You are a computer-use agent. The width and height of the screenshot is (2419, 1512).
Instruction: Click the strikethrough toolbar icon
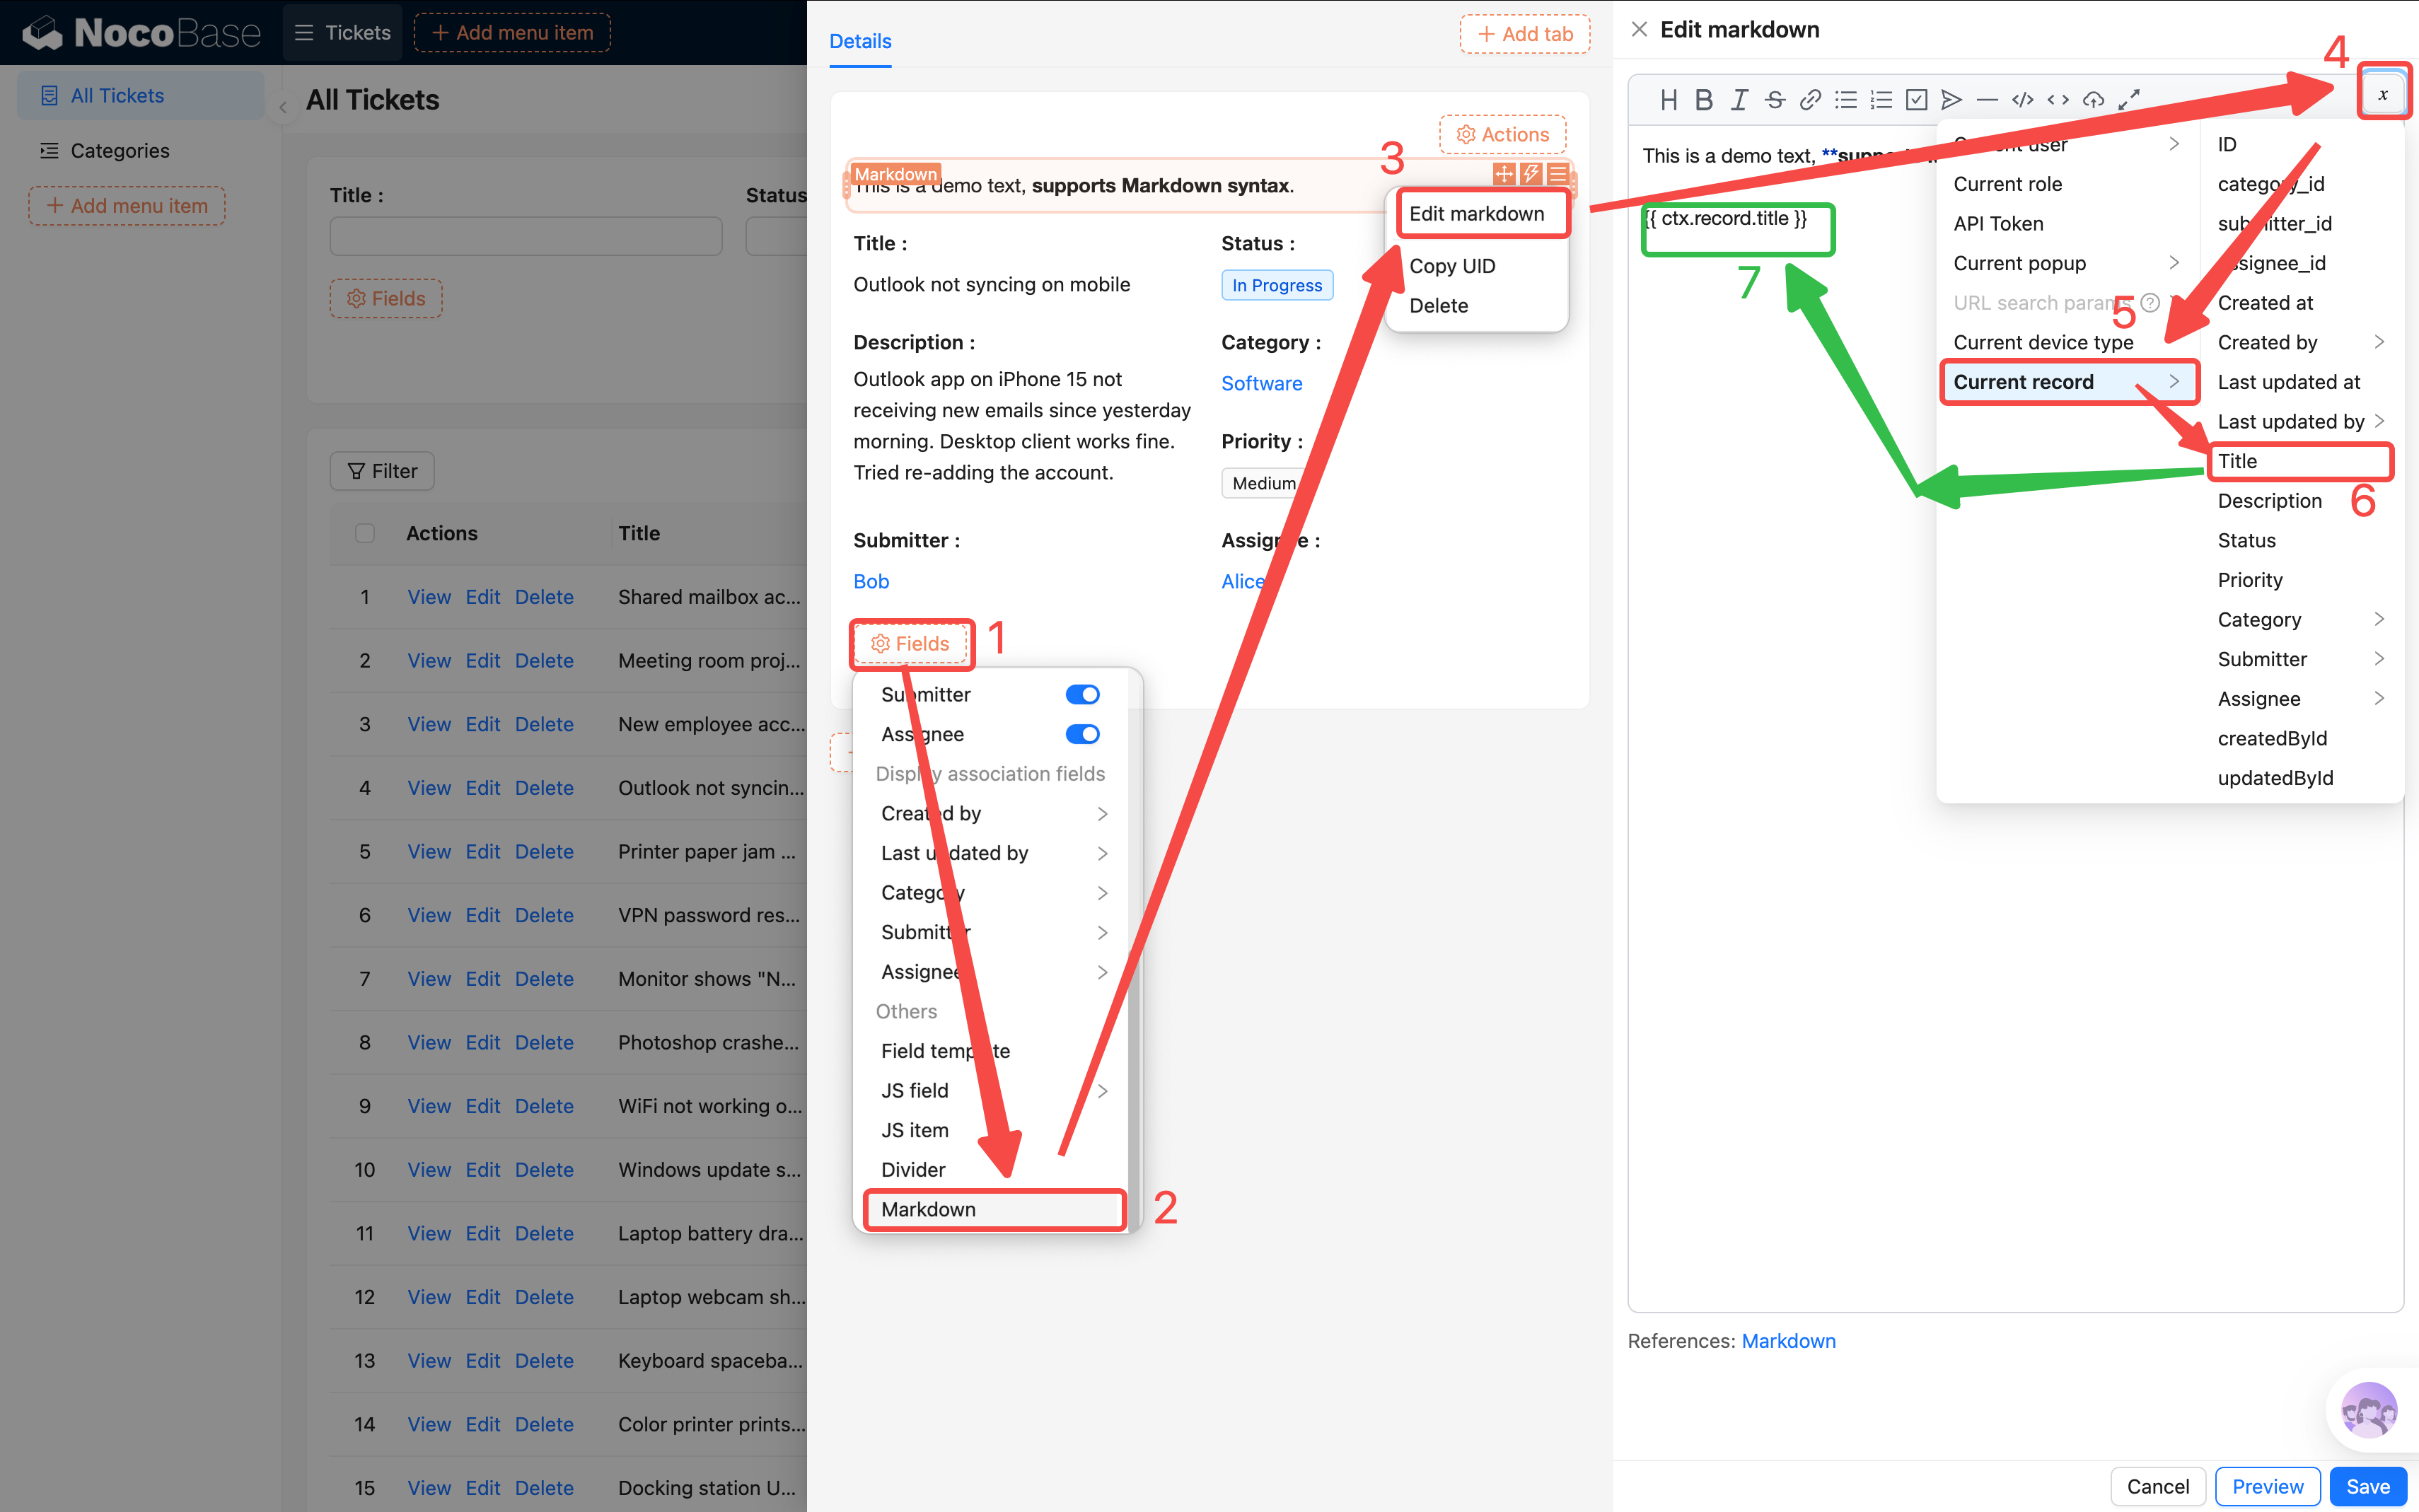[x=1775, y=100]
